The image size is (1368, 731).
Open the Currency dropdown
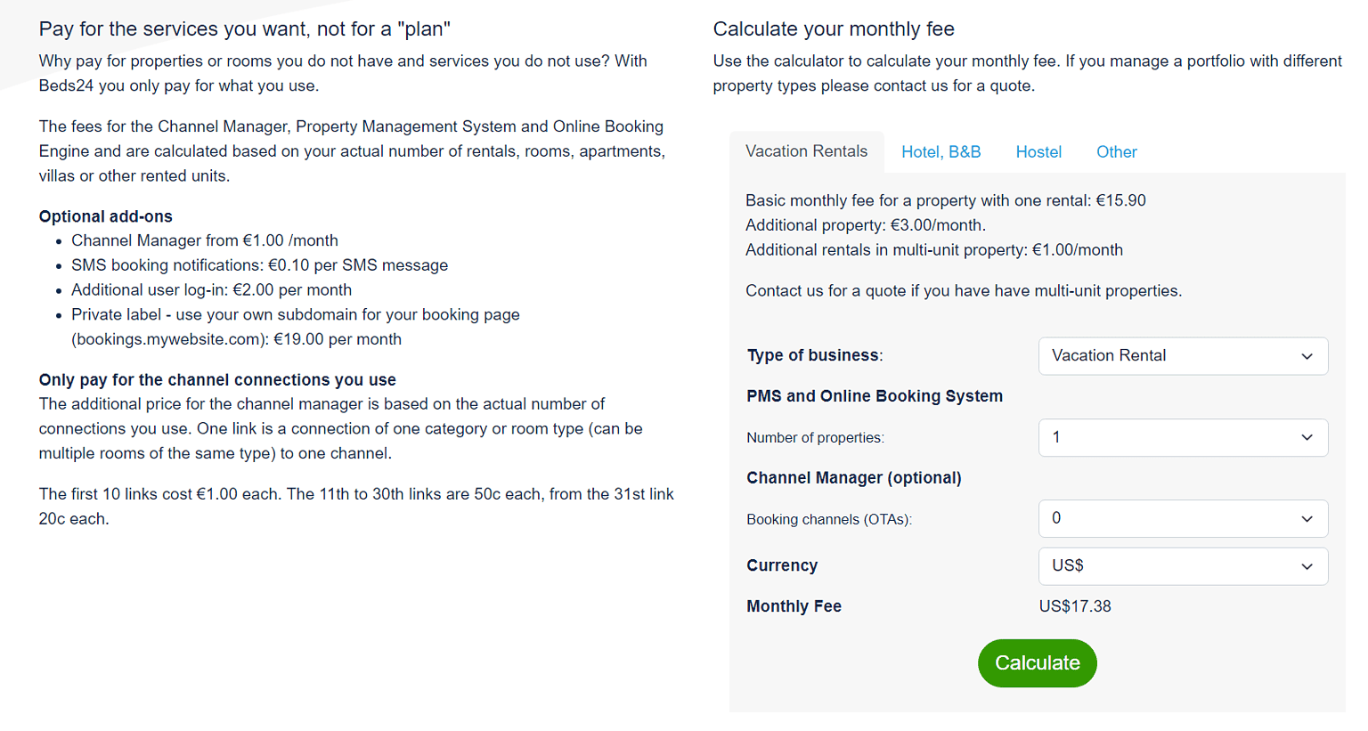[1183, 566]
